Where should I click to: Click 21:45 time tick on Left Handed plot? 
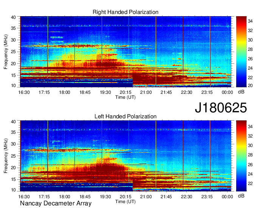[166, 197]
